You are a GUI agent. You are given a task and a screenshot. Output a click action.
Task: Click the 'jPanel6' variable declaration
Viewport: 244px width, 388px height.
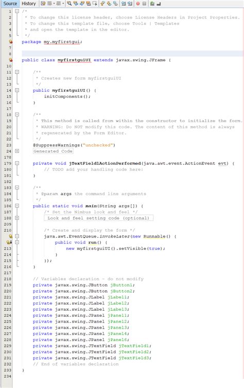(x=117, y=340)
